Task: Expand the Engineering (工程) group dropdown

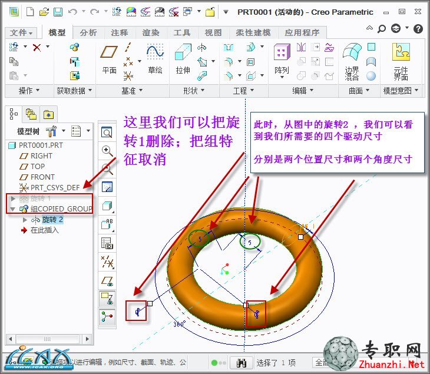Action: [243, 91]
